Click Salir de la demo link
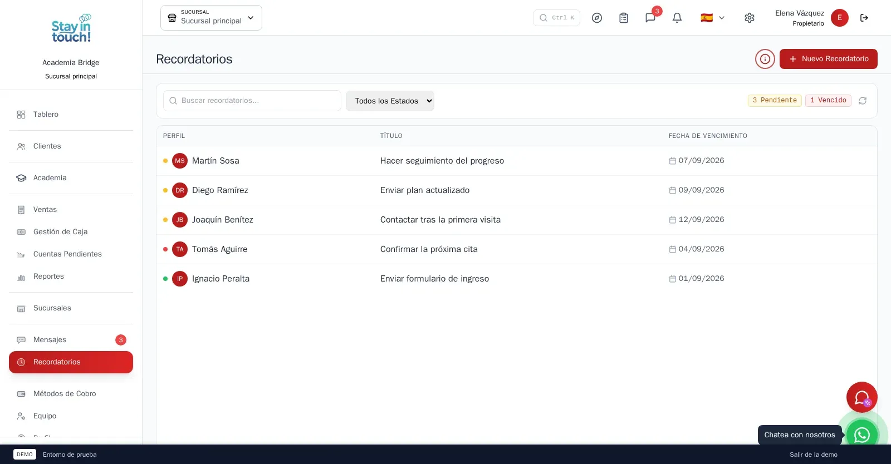Screen dimensions: 891x464 (814, 455)
